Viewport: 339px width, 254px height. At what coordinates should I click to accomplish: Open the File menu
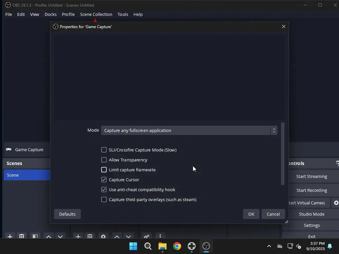click(9, 14)
